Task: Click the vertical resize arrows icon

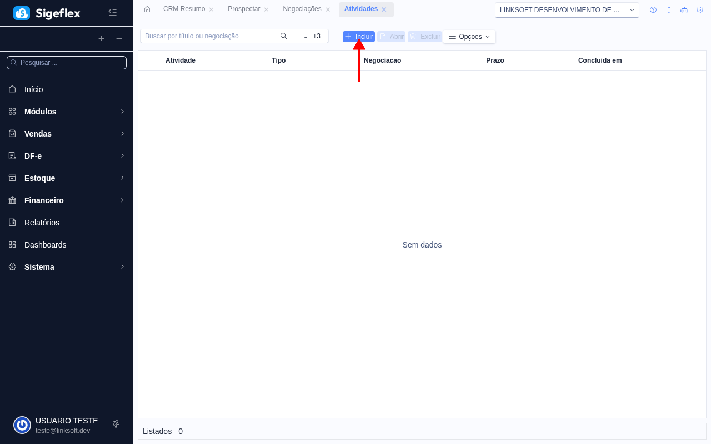Action: pyautogui.click(x=669, y=9)
